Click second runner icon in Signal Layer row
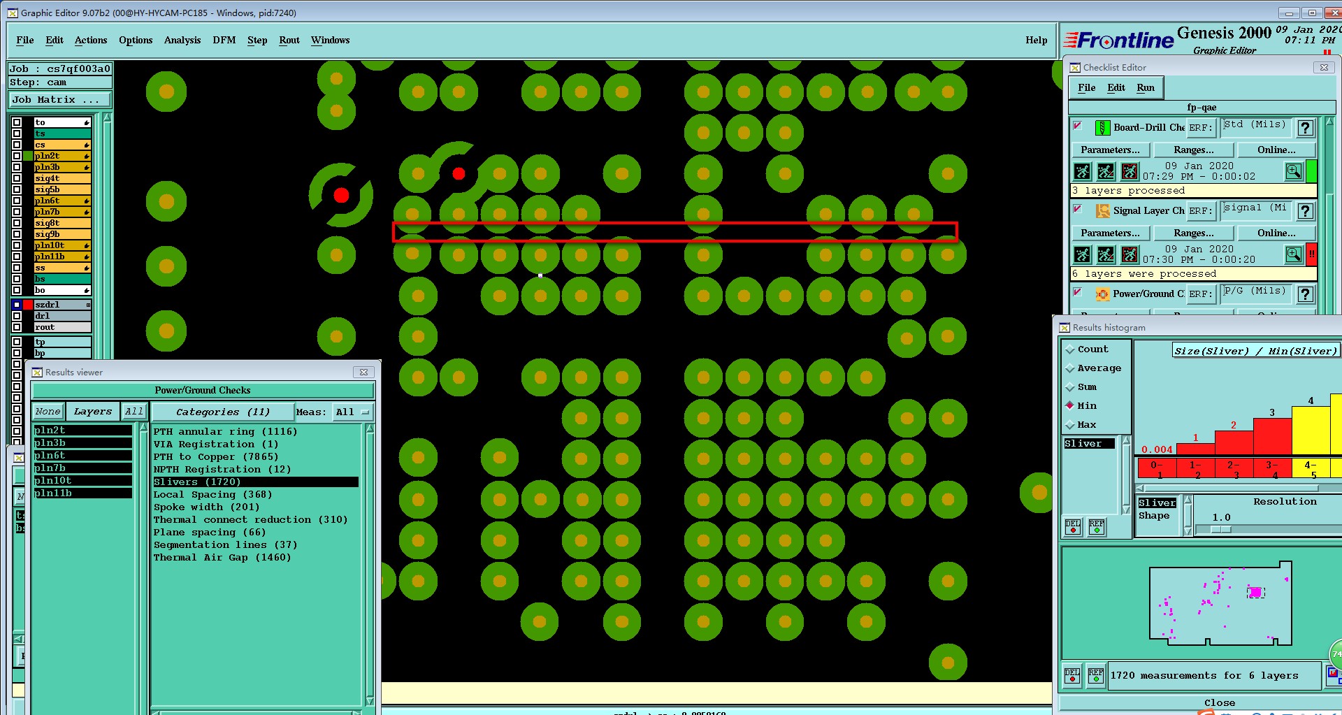The height and width of the screenshot is (715, 1342). 1106,254
